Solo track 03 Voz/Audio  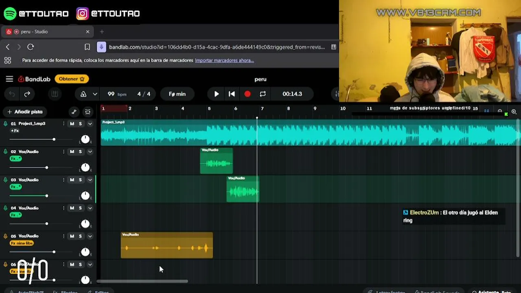[x=80, y=180]
